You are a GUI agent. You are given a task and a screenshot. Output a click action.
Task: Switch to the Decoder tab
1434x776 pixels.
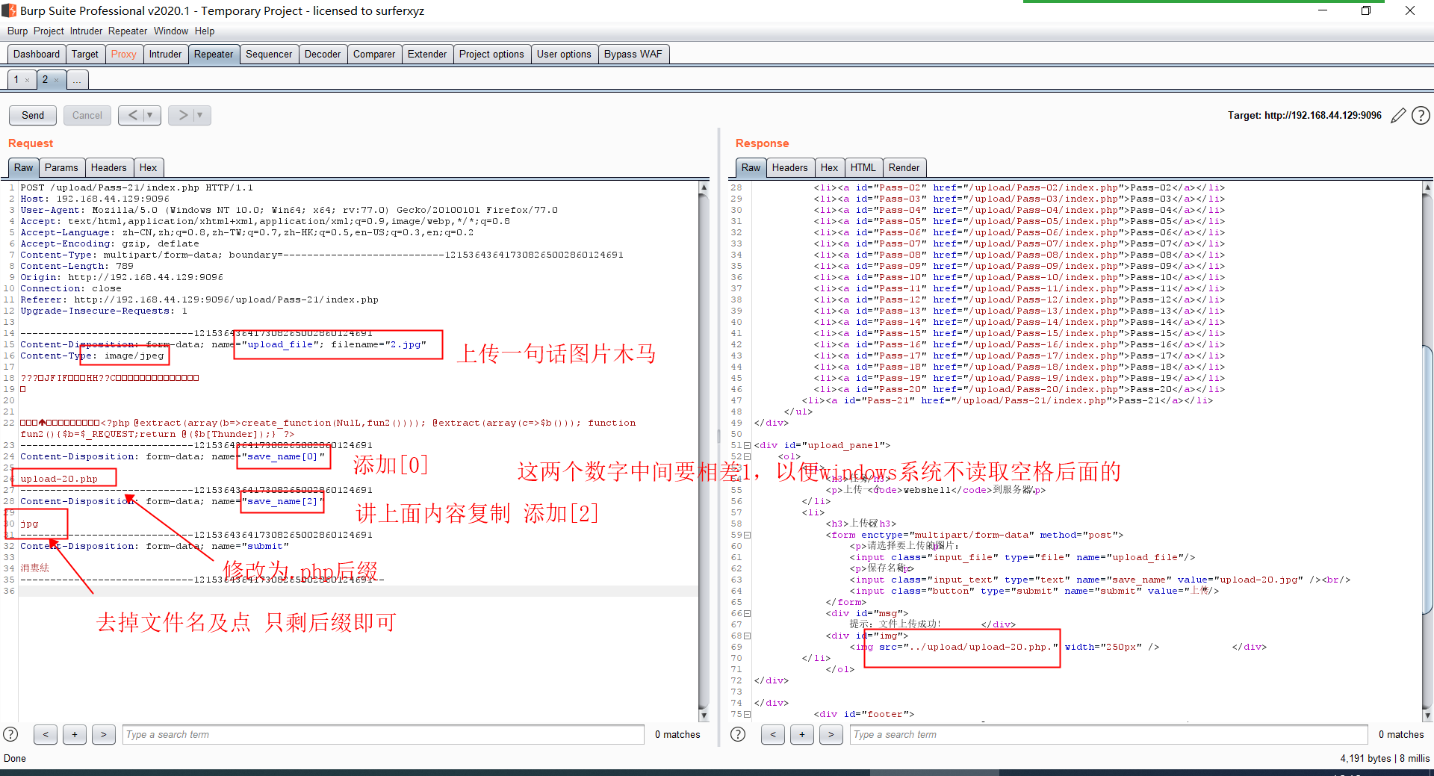pyautogui.click(x=323, y=54)
